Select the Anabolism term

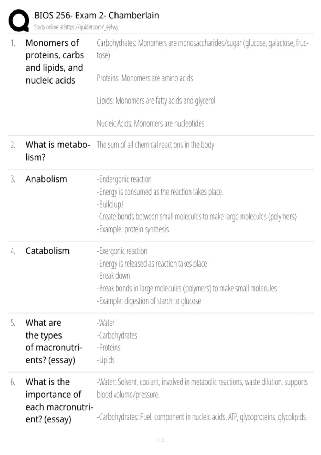click(46, 179)
